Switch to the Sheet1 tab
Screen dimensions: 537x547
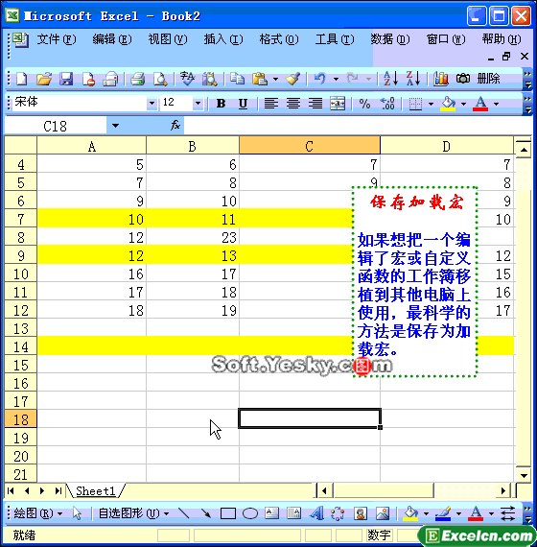(x=96, y=491)
